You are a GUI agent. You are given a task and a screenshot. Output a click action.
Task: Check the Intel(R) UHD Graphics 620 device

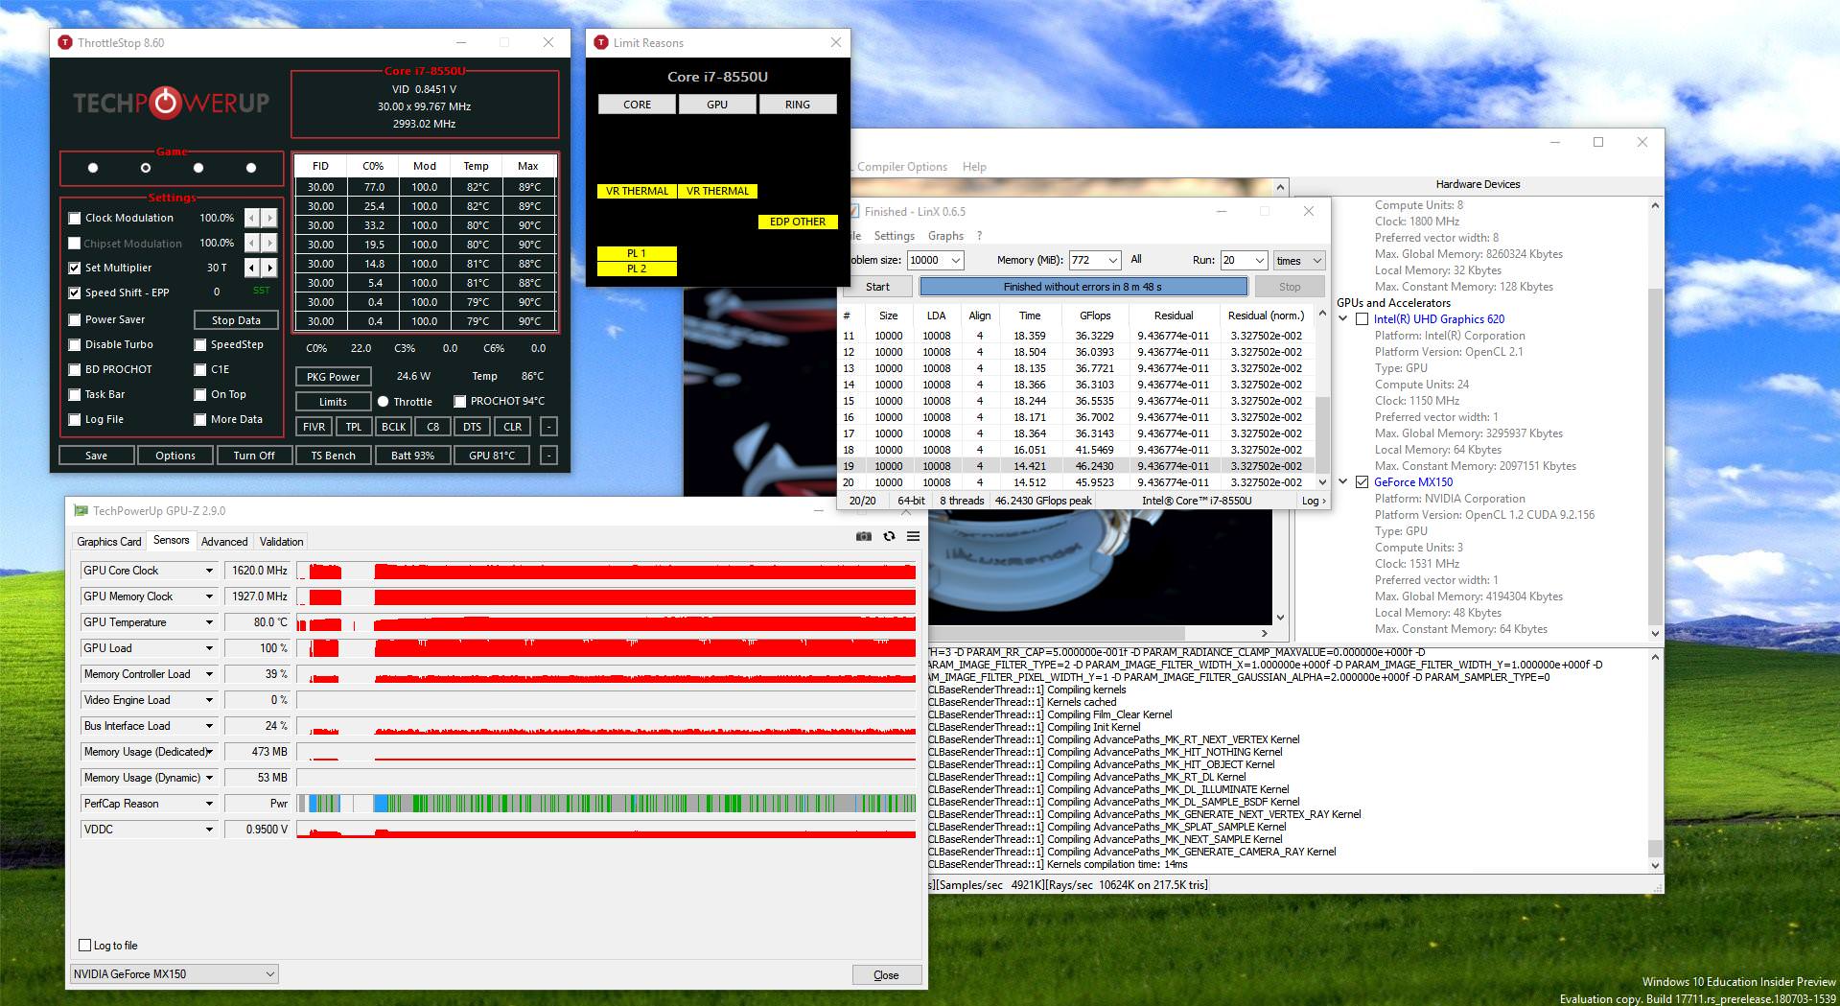point(1362,319)
